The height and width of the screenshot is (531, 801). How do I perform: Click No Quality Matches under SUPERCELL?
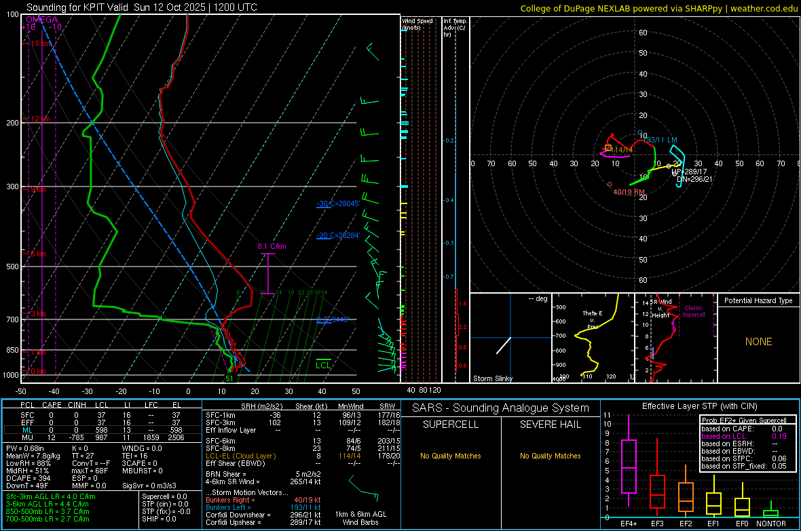click(451, 456)
